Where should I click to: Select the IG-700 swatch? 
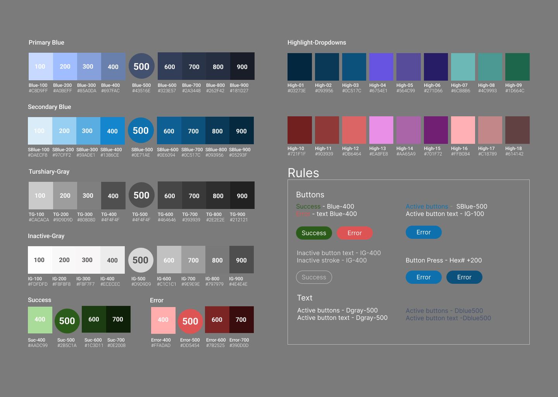tap(193, 260)
